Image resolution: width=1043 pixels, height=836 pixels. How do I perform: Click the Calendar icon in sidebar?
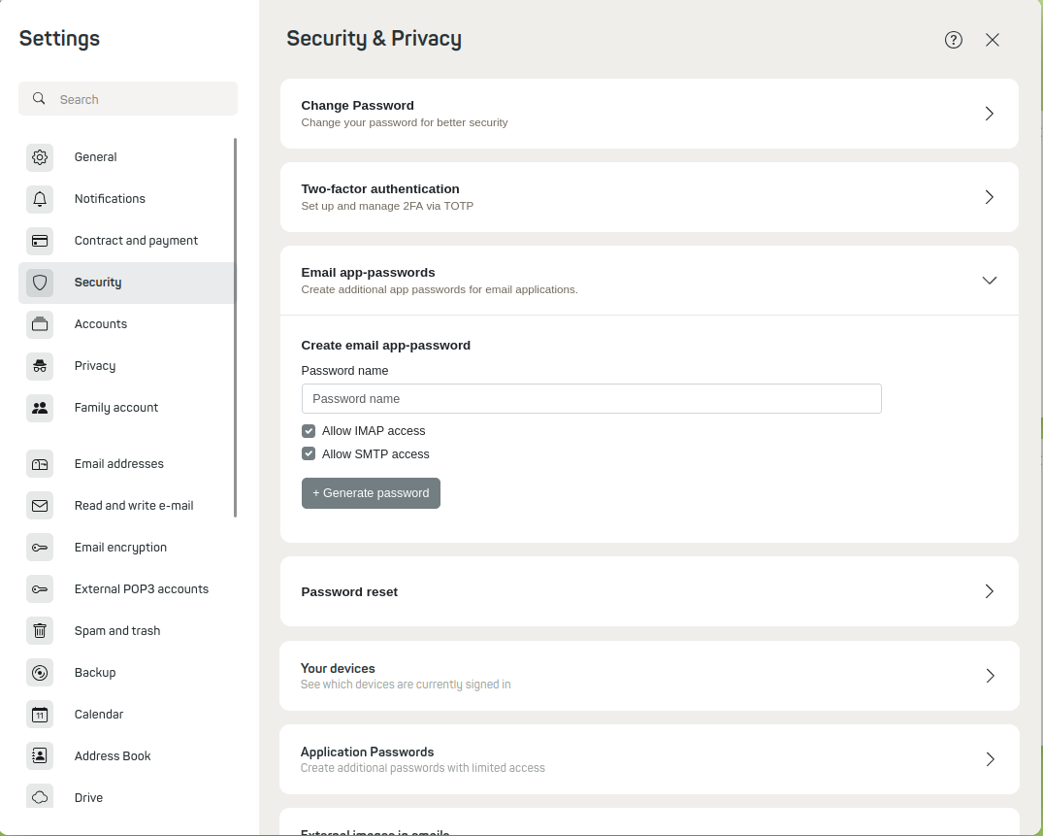tap(40, 715)
